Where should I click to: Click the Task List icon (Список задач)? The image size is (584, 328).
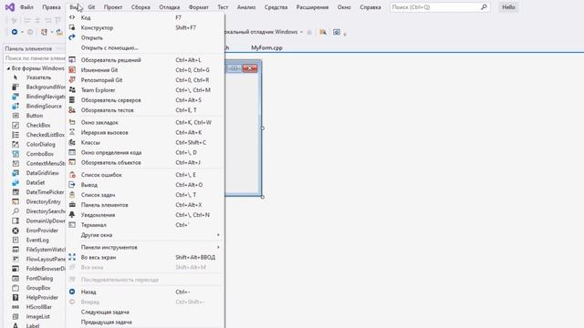[72, 194]
